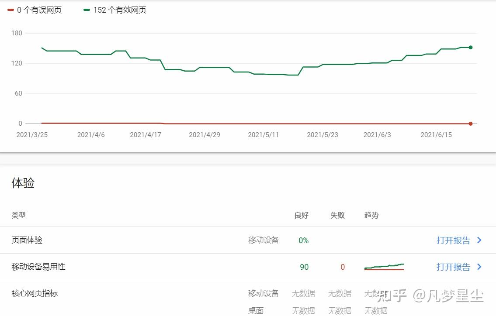Viewport: 496px width, 316px height.
Task: Select red endpoint dot on error pages line
Action: (471, 124)
